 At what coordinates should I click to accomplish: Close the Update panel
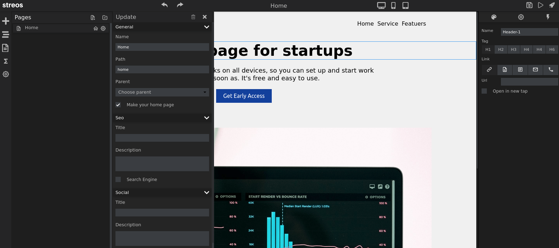pyautogui.click(x=205, y=17)
